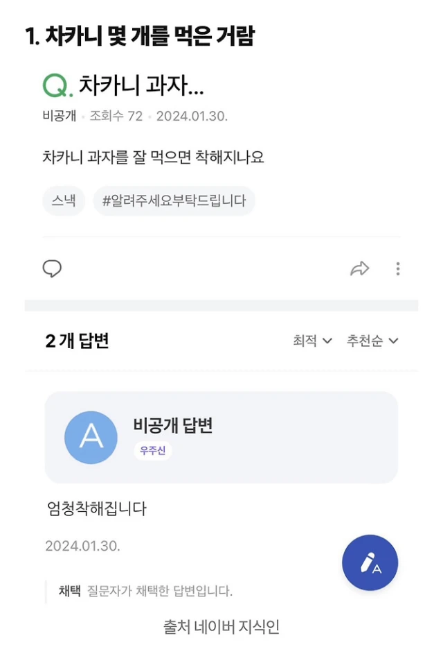The height and width of the screenshot is (645, 443).
Task: Tap the 2개 답변 answers header
Action: click(77, 341)
